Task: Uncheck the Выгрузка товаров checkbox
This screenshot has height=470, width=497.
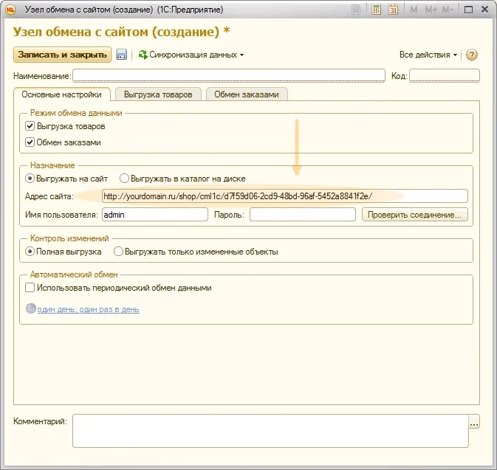Action: [x=30, y=127]
